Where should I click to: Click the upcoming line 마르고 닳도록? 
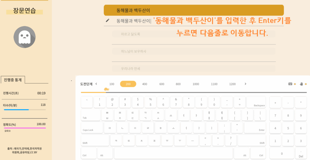point(194,34)
